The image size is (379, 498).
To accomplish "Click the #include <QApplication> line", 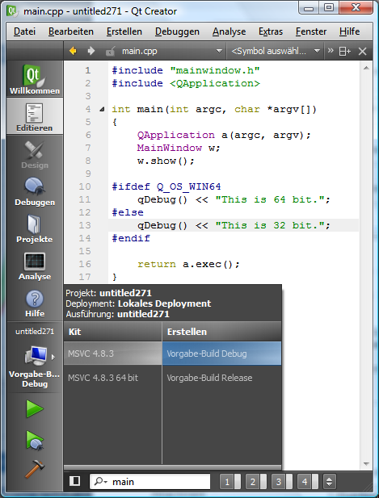I will [x=186, y=83].
